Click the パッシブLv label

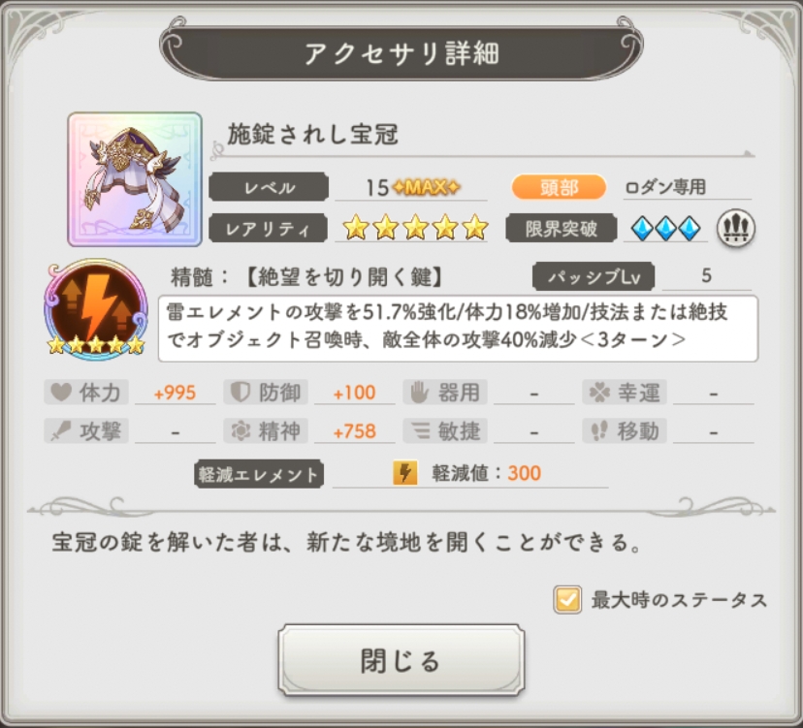594,276
